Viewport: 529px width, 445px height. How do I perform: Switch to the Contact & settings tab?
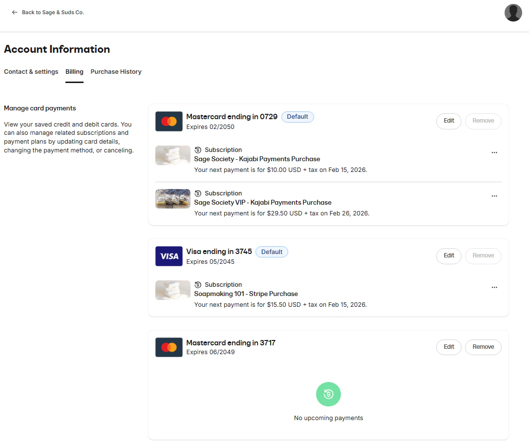point(31,71)
